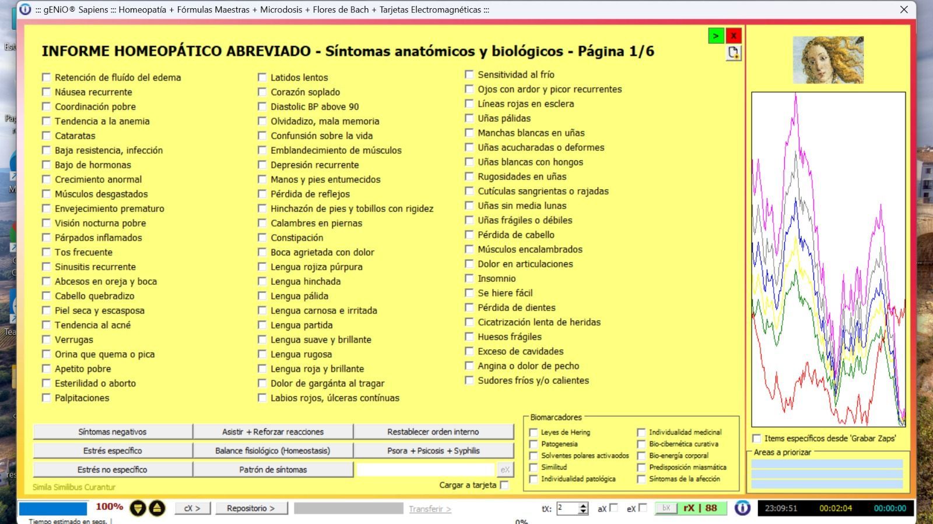
Task: Tick the 'Cataratas' checkbox
Action: (47, 136)
